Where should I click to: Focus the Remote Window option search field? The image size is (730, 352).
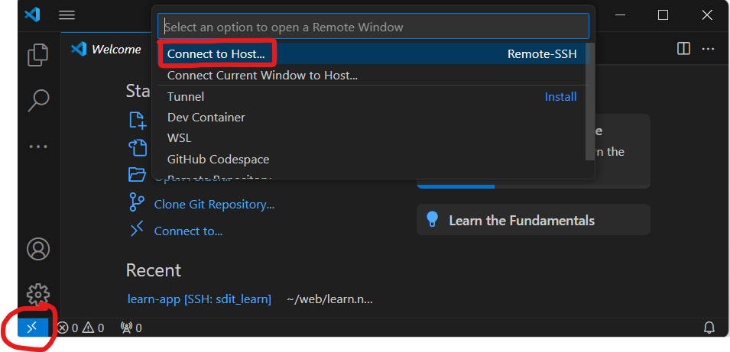373,27
